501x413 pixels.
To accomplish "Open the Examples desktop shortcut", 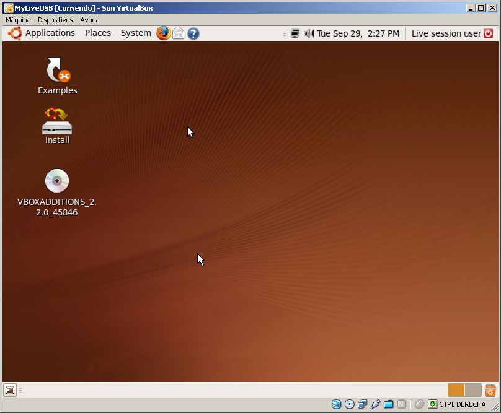I will [x=58, y=76].
